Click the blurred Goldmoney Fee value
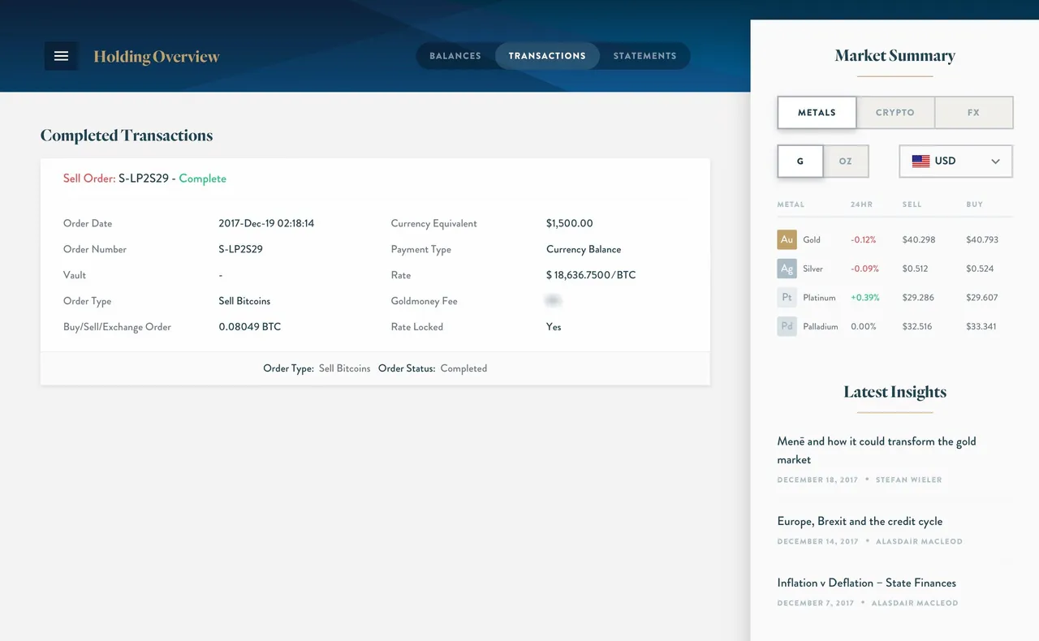The height and width of the screenshot is (641, 1039). click(x=554, y=301)
